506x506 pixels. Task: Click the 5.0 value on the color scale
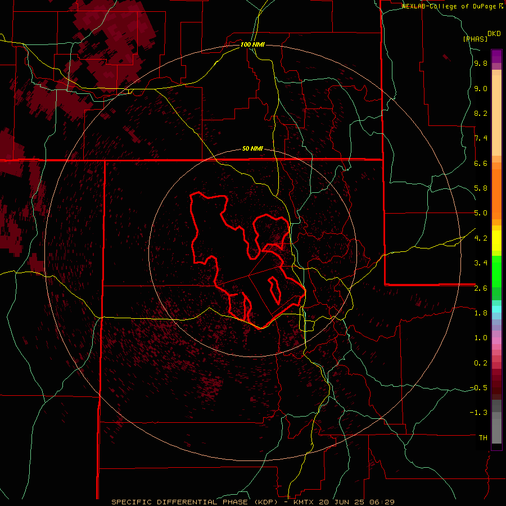[481, 213]
